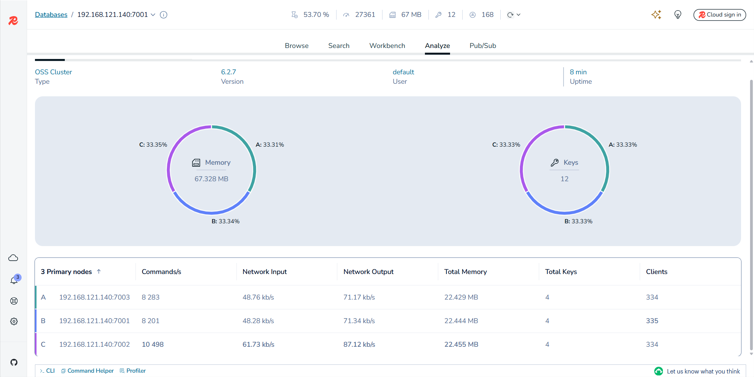Open the Profiler panel
This screenshot has height=377, width=754.
[133, 371]
